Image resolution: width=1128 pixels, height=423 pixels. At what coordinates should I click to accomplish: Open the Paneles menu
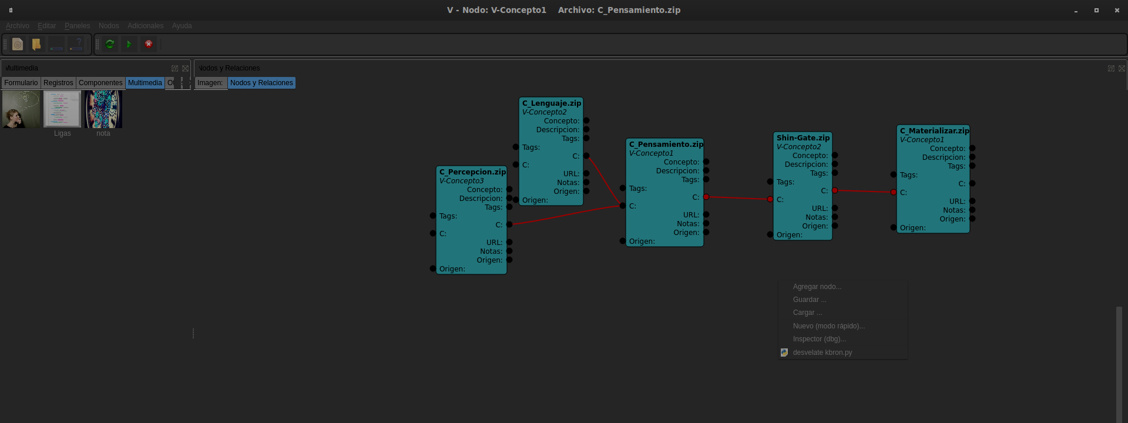click(77, 26)
